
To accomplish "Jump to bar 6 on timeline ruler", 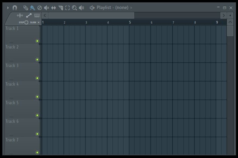I will tap(151, 23).
